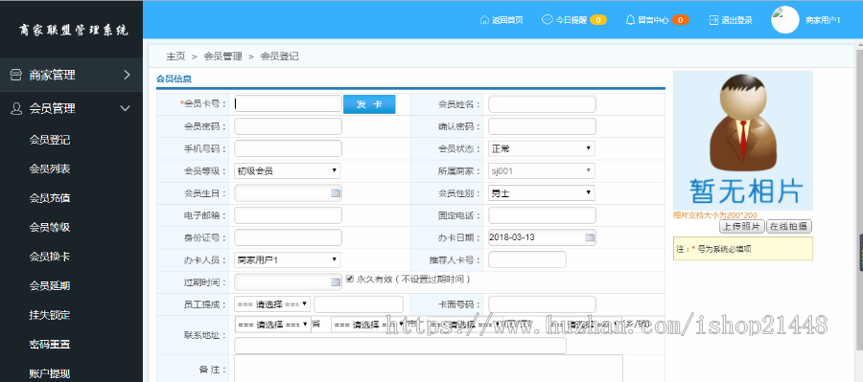Open 会员登记 in the sidebar

[x=50, y=140]
